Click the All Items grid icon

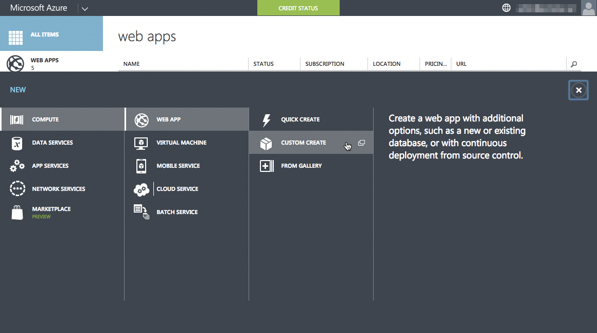pyautogui.click(x=15, y=38)
